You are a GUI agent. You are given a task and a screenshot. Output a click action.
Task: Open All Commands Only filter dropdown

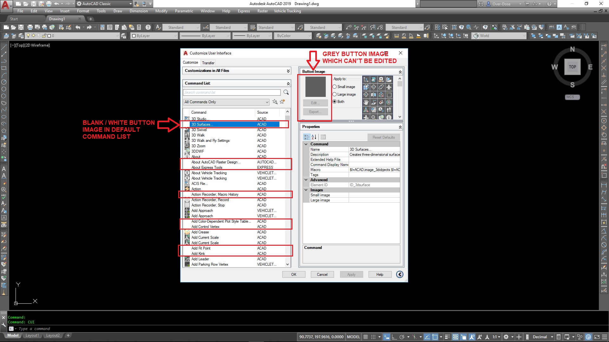[226, 102]
